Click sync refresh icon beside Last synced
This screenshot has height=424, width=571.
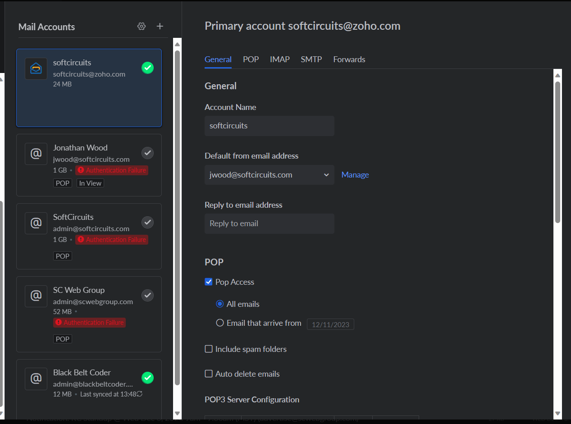140,394
